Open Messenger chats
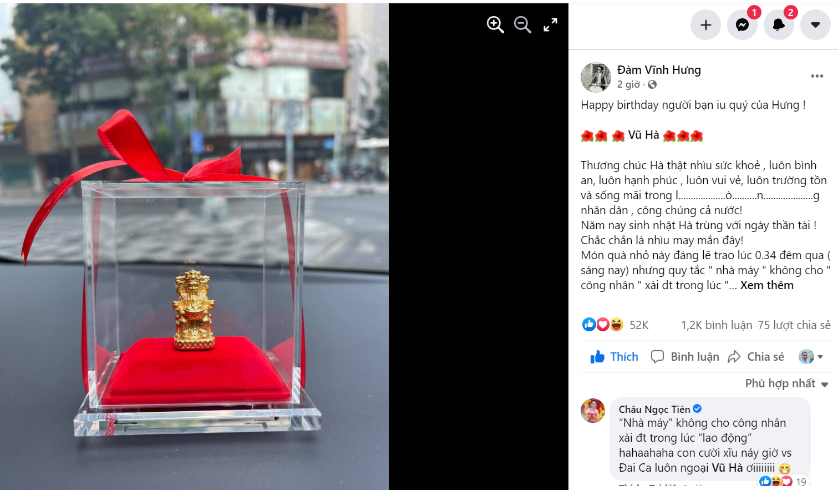The image size is (838, 490). (742, 25)
